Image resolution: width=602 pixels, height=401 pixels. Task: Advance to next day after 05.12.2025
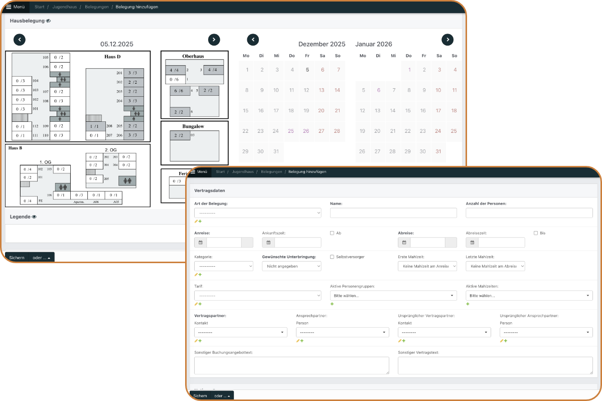point(214,40)
